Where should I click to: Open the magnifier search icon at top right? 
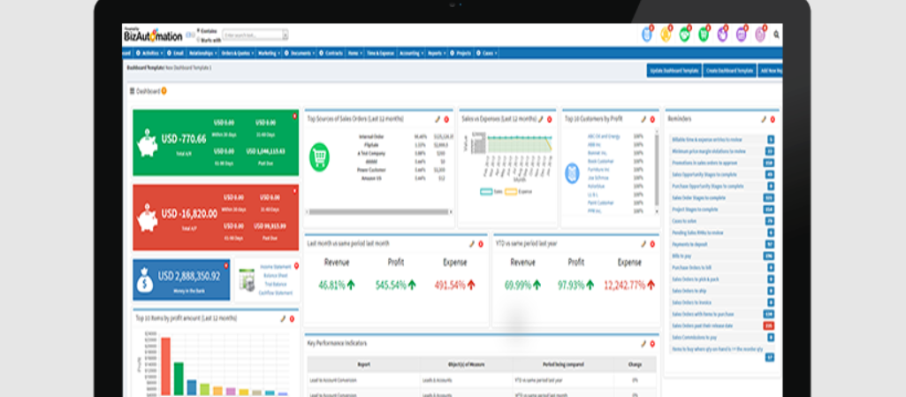(x=776, y=34)
